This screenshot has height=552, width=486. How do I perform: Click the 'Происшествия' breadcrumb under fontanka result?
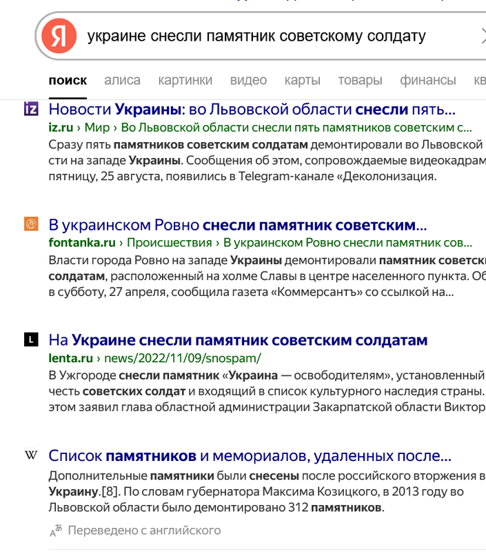[x=169, y=243]
